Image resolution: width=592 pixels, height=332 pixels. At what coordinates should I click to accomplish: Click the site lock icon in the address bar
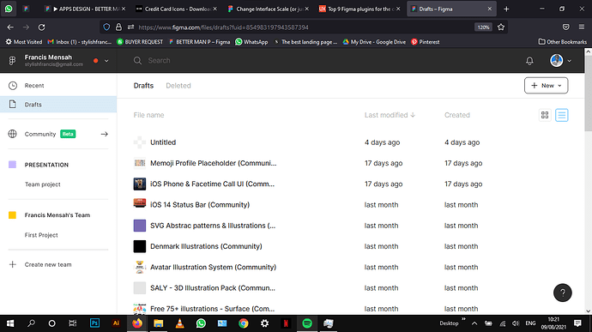[118, 27]
